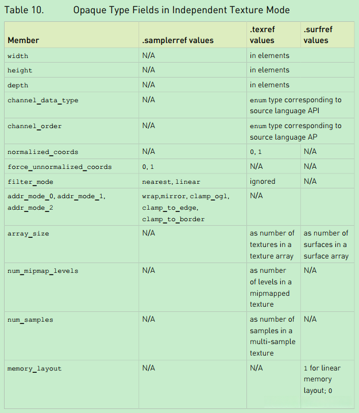Screen dimensions: 359x413
Task: Select the "nearest, linear" samplerref value
Action: point(171,182)
